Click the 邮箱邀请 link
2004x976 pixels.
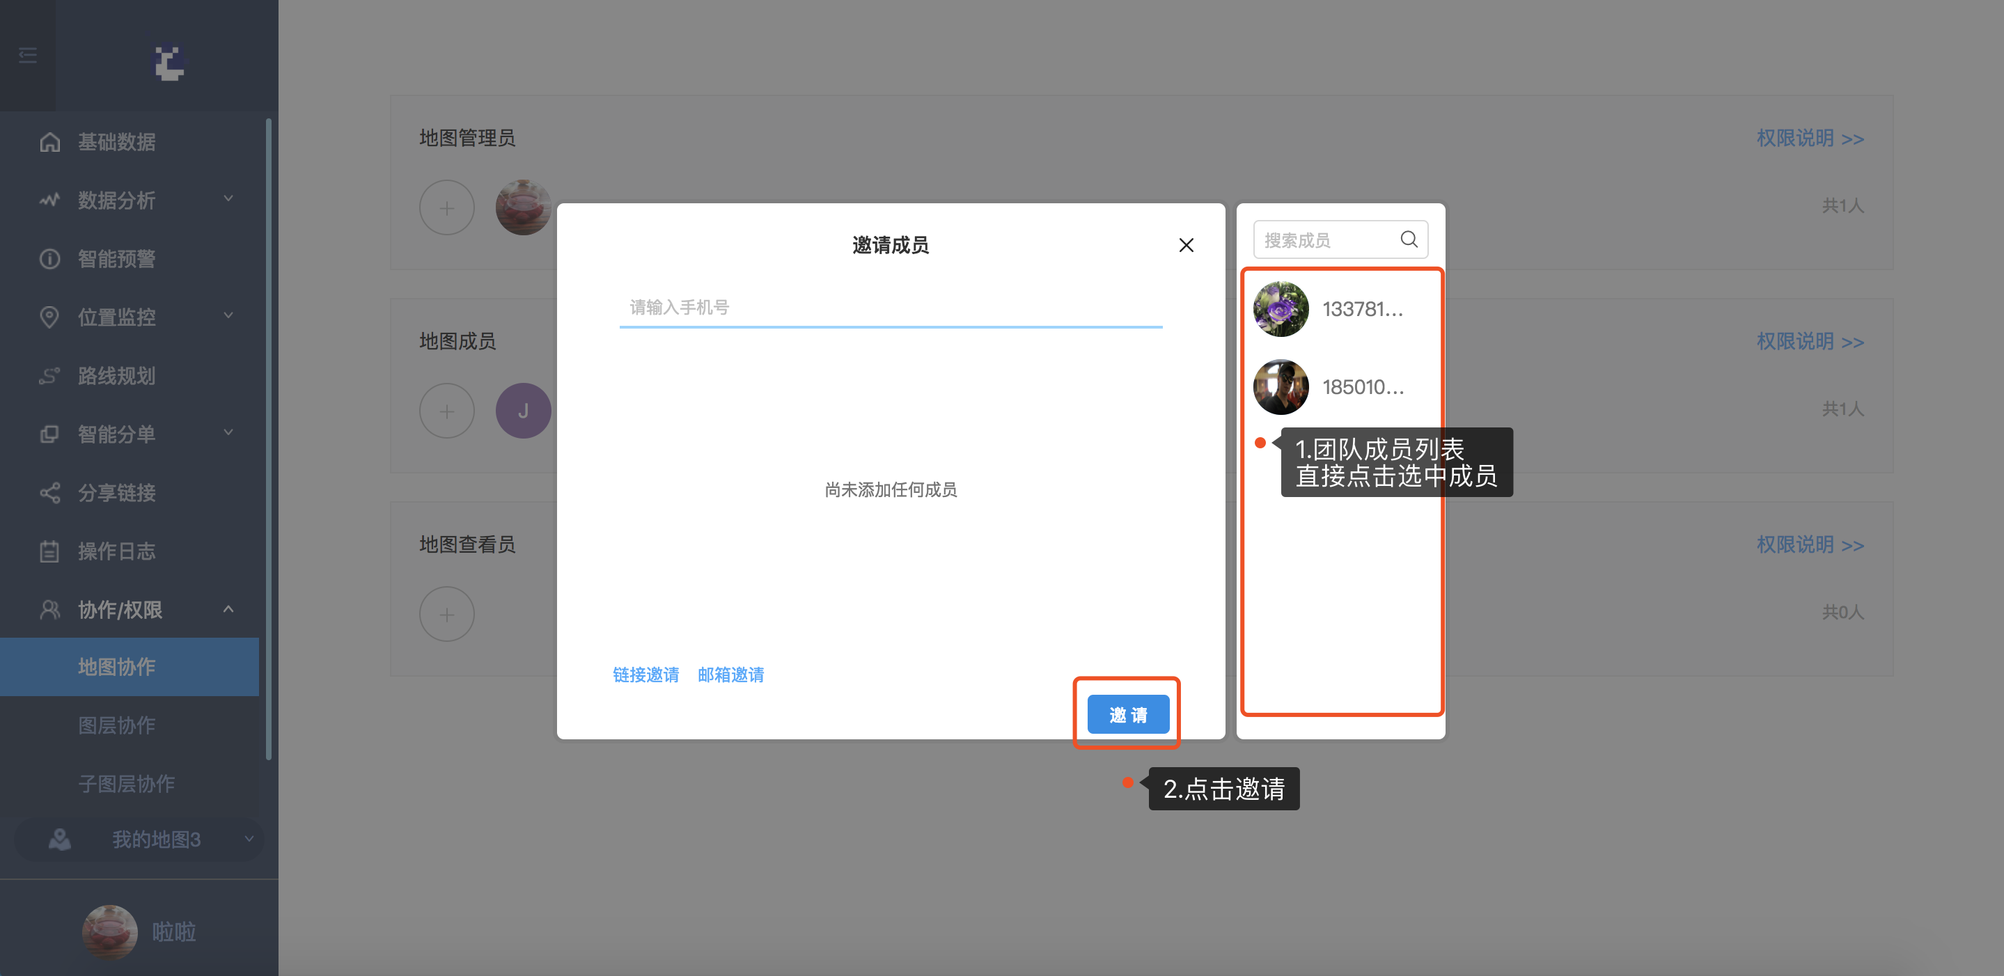click(x=730, y=675)
